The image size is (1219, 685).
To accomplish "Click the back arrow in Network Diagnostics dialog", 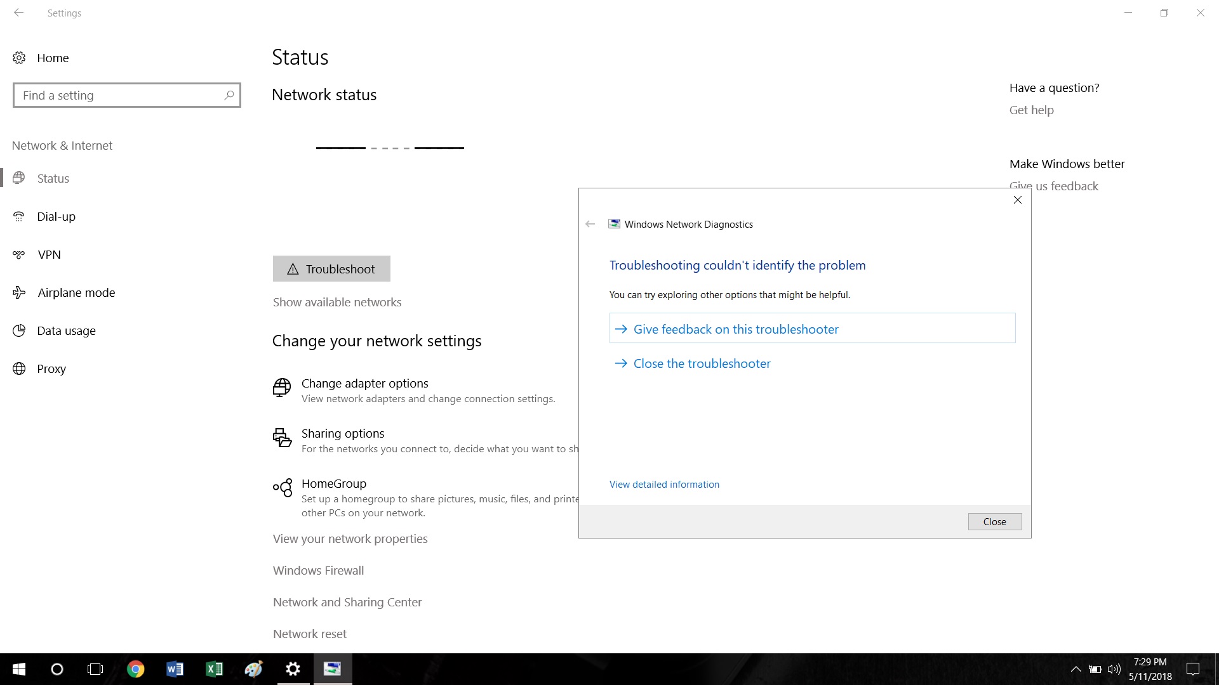I will click(590, 224).
